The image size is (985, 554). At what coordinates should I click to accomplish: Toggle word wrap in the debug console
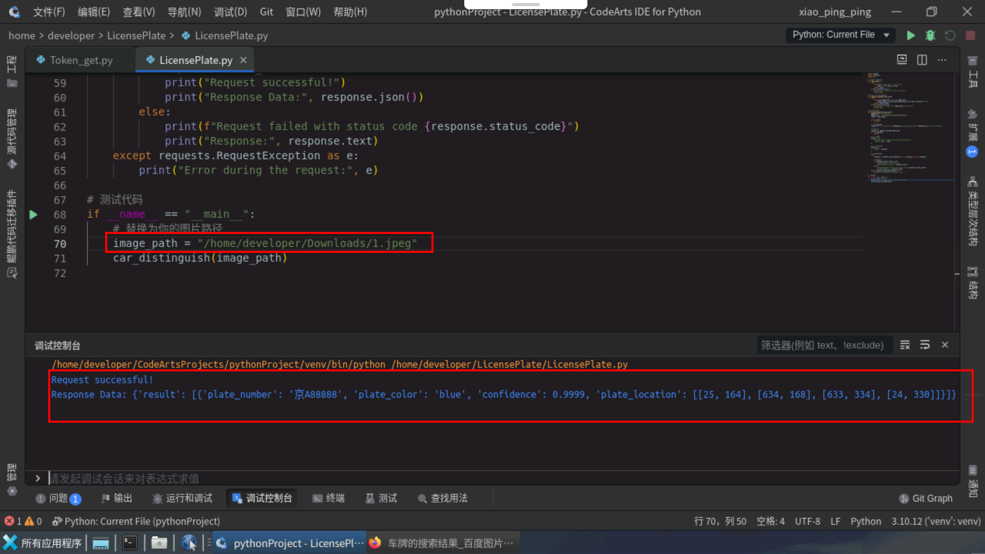click(925, 345)
